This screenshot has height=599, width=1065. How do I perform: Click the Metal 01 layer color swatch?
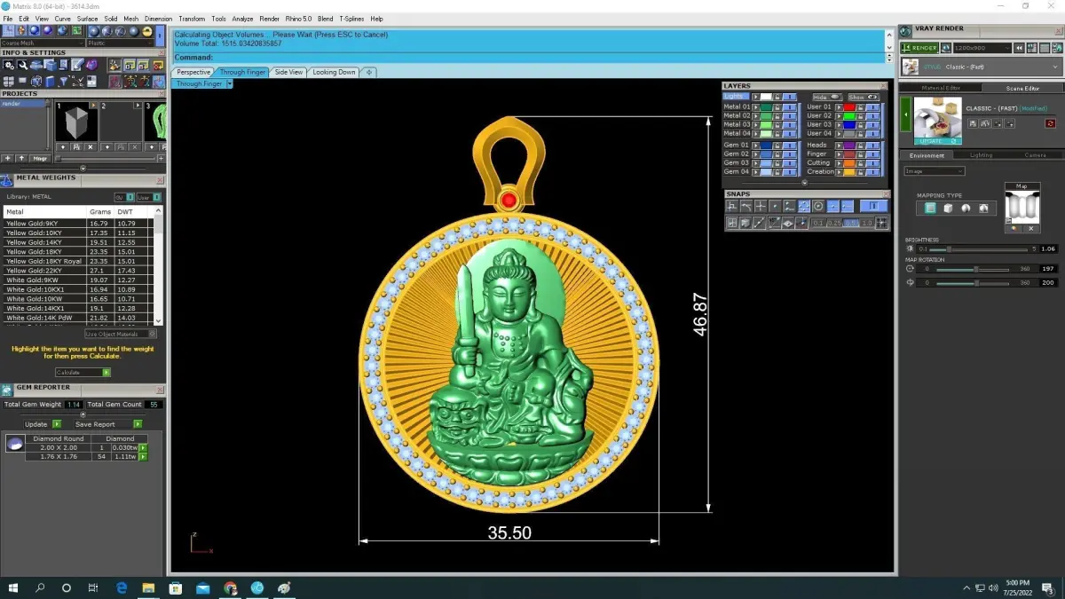pyautogui.click(x=766, y=106)
